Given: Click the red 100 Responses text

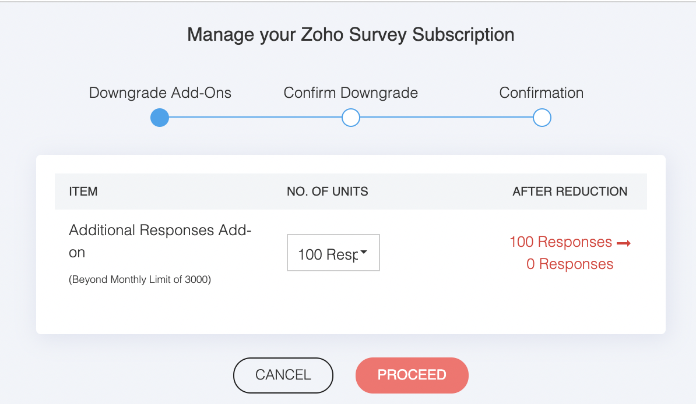Looking at the screenshot, I should click(560, 242).
